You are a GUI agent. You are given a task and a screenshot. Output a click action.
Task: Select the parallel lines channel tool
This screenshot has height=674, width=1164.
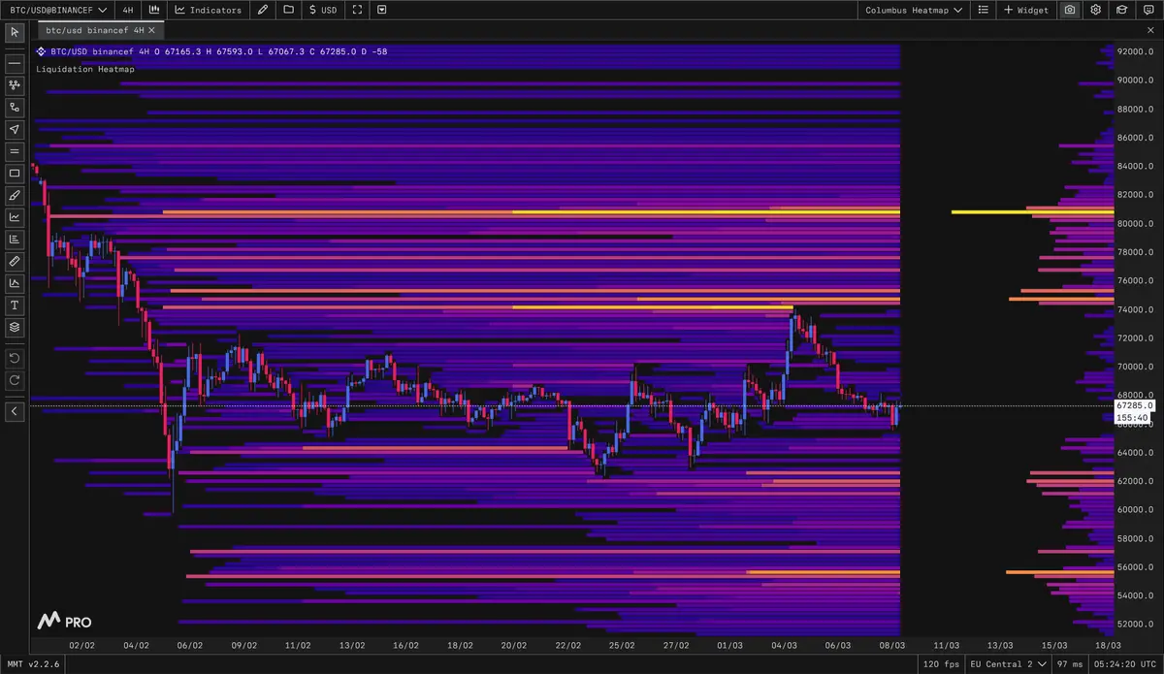(x=15, y=151)
